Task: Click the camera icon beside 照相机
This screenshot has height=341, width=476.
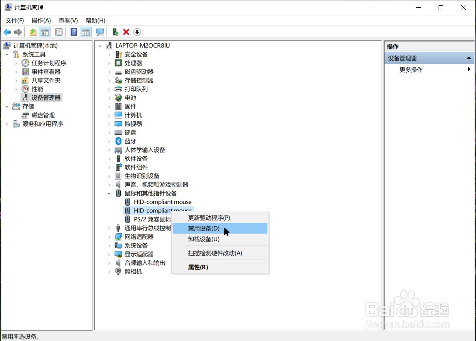Action: [118, 271]
